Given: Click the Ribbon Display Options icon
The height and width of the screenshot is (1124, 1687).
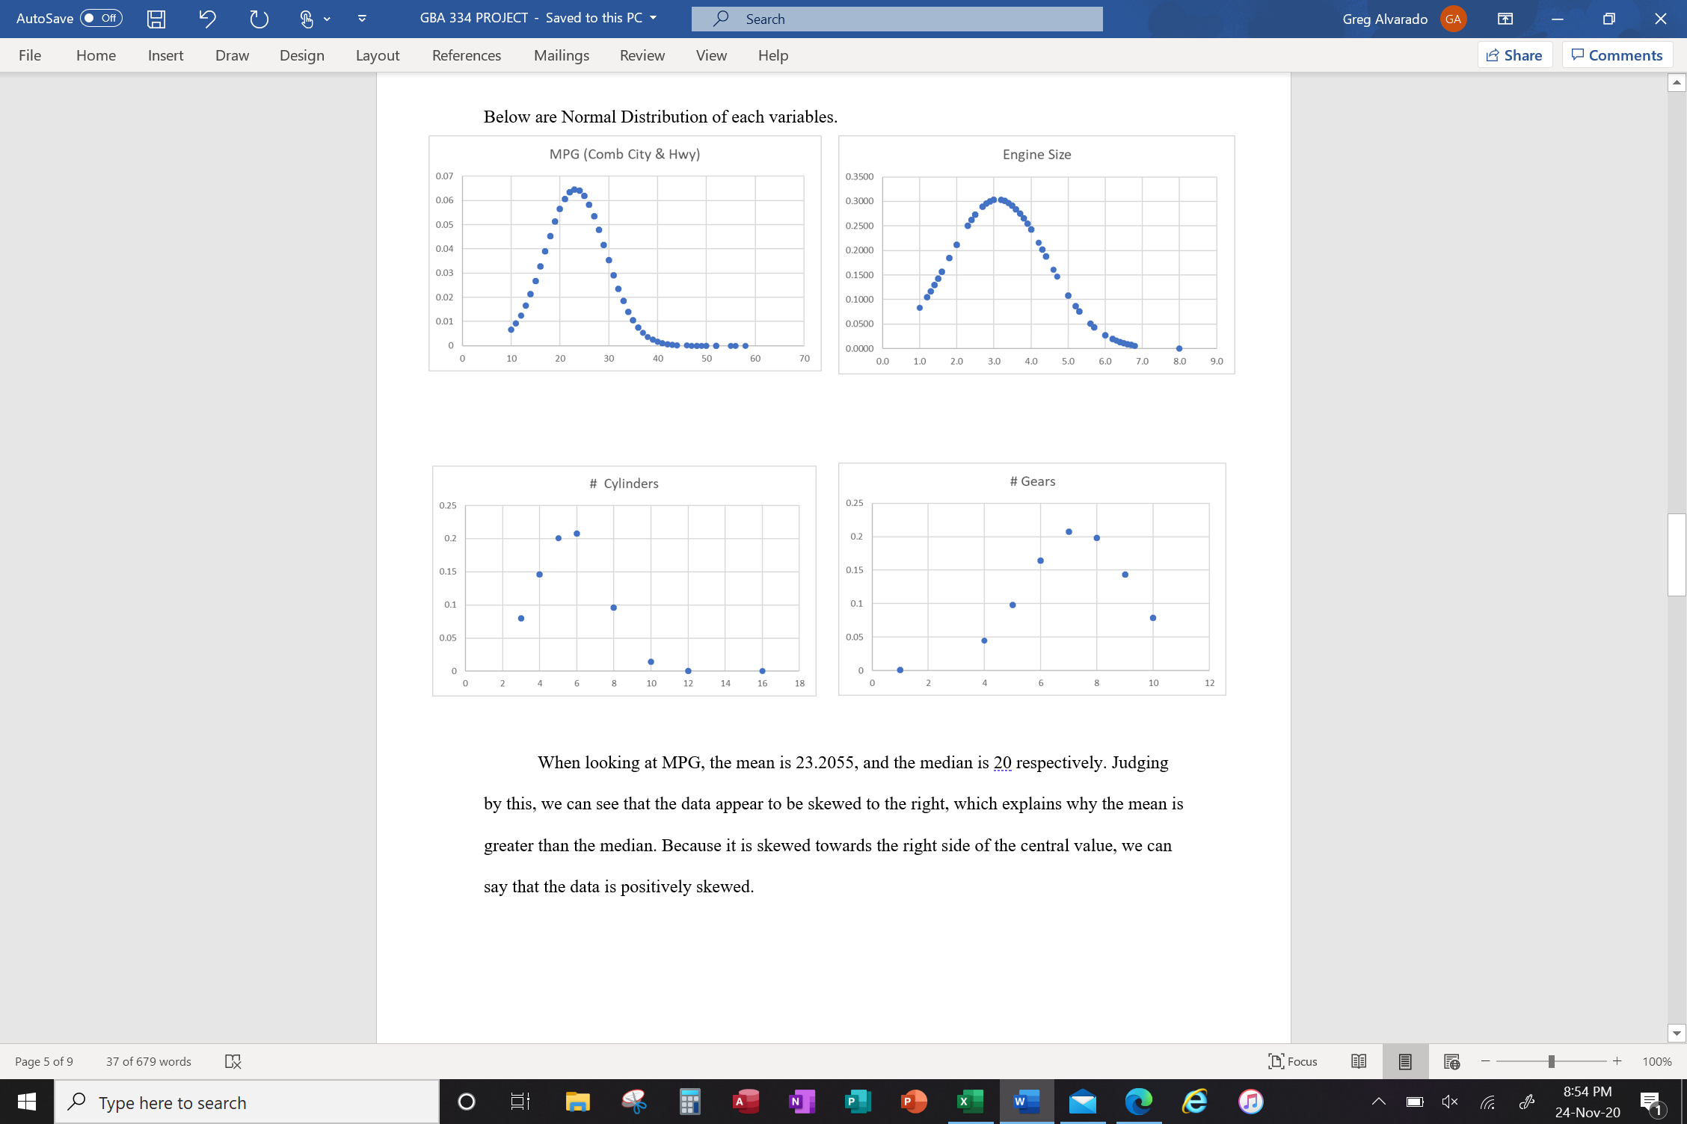Looking at the screenshot, I should coord(1505,19).
